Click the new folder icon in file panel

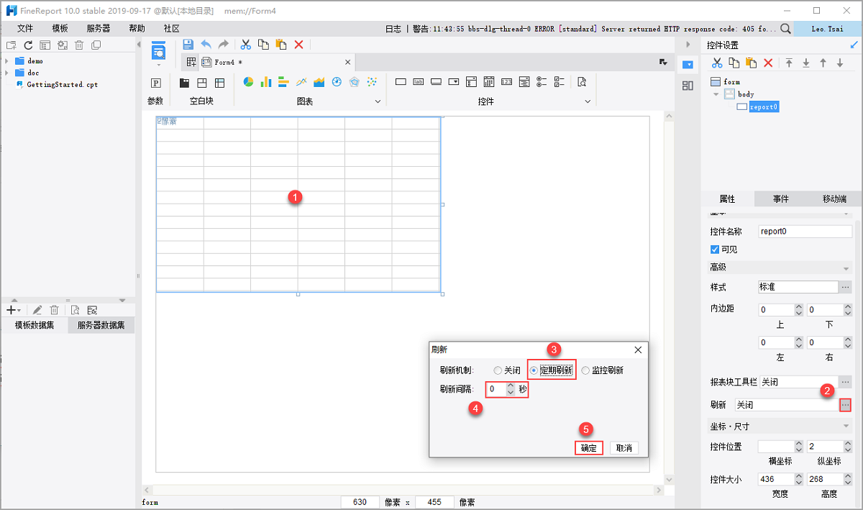pos(12,45)
